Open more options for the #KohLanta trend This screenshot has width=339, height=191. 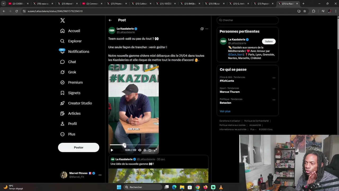point(274,78)
